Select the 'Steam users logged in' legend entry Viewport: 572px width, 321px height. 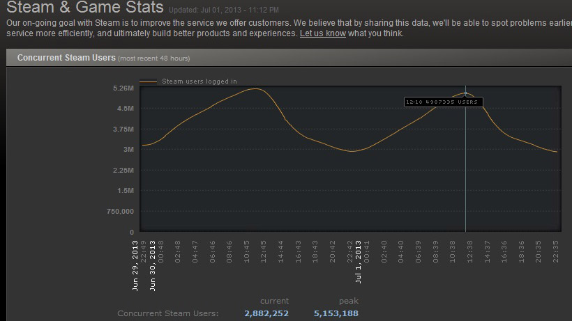point(200,81)
